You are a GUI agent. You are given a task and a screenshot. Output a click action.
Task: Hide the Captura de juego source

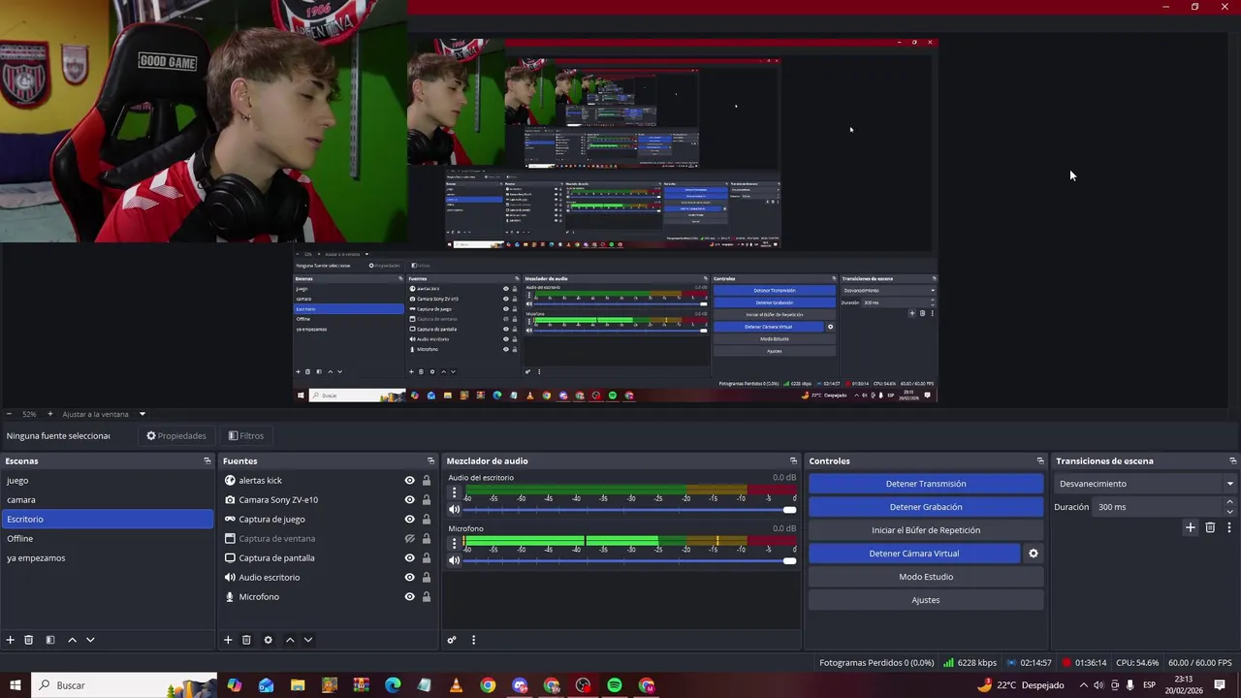pos(410,519)
